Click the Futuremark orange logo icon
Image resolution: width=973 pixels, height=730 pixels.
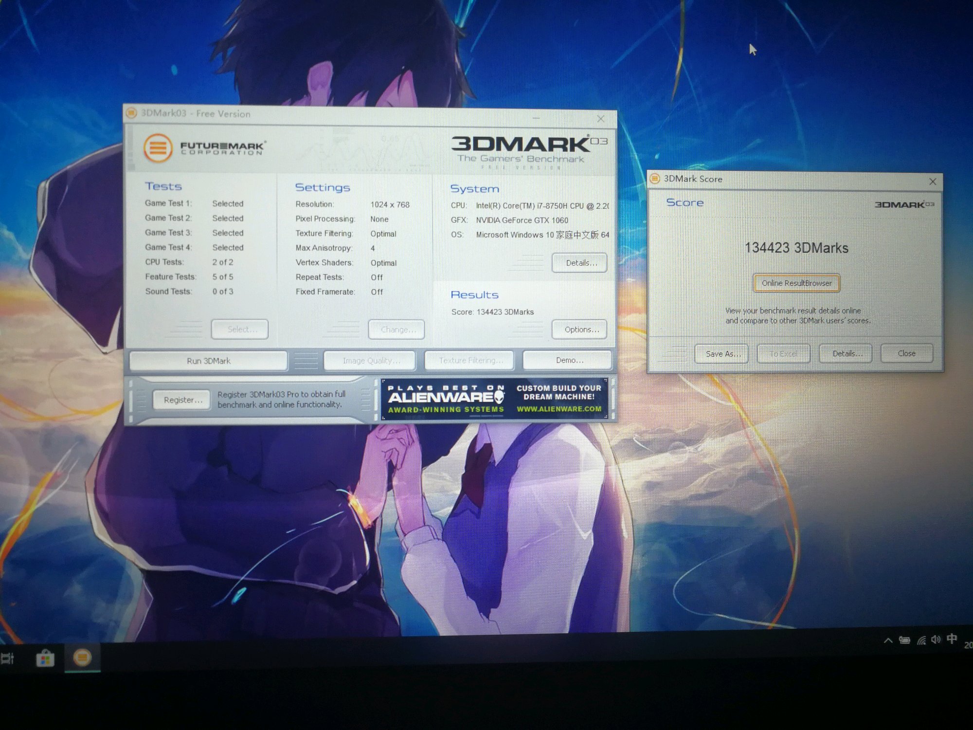[x=158, y=147]
